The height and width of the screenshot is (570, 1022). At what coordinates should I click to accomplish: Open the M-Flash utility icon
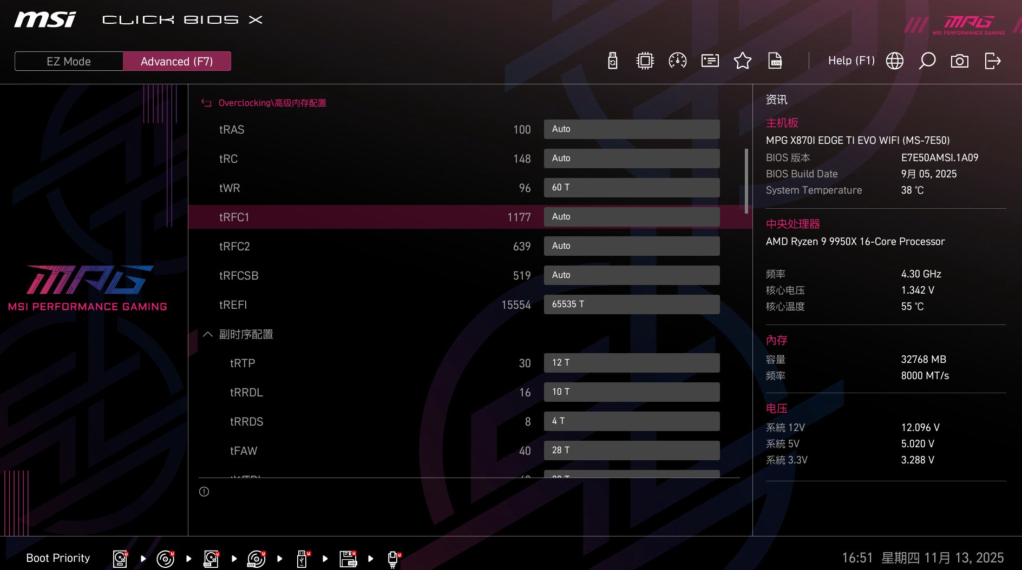pyautogui.click(x=612, y=61)
